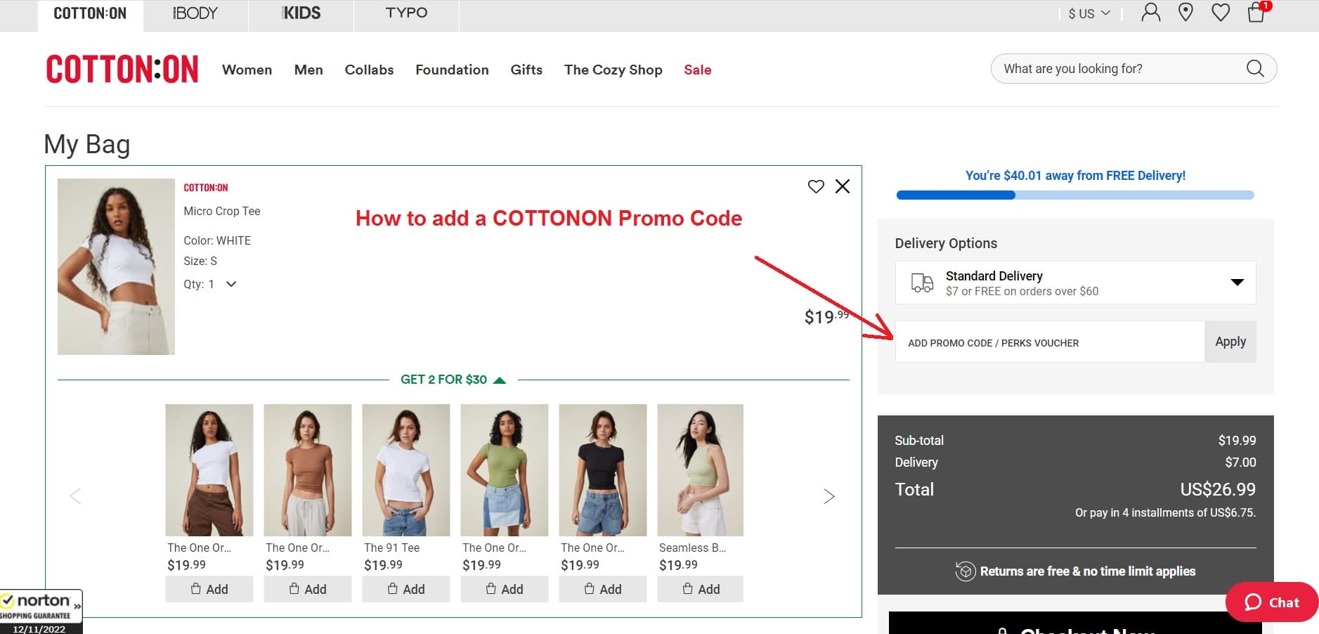Click the COTTON:ON logo
Viewport: 1319px width, 634px height.
point(122,67)
